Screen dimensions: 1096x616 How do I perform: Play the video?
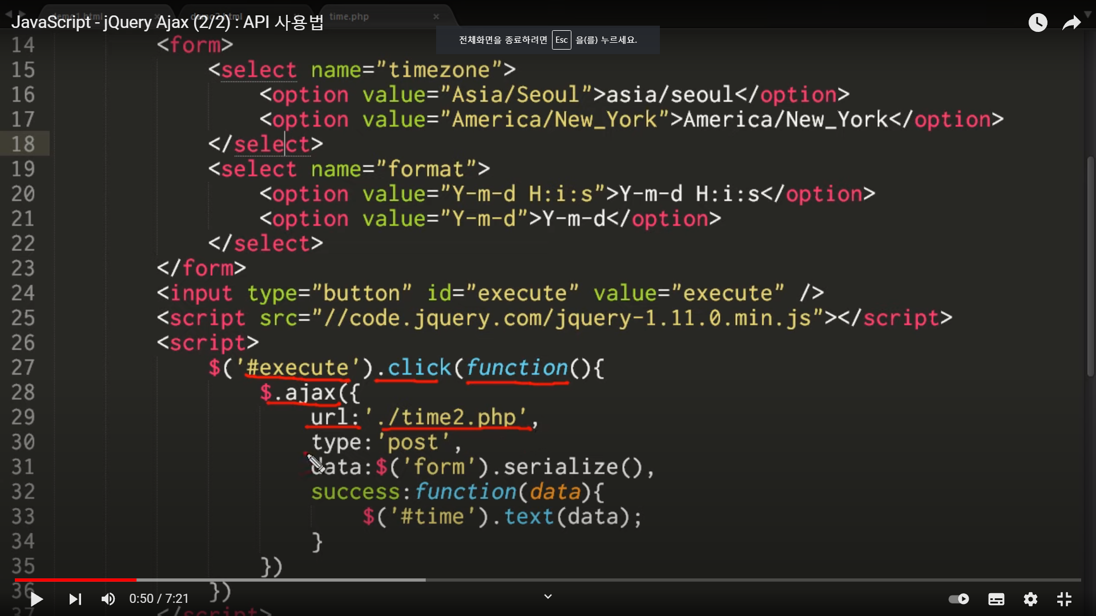[37, 599]
